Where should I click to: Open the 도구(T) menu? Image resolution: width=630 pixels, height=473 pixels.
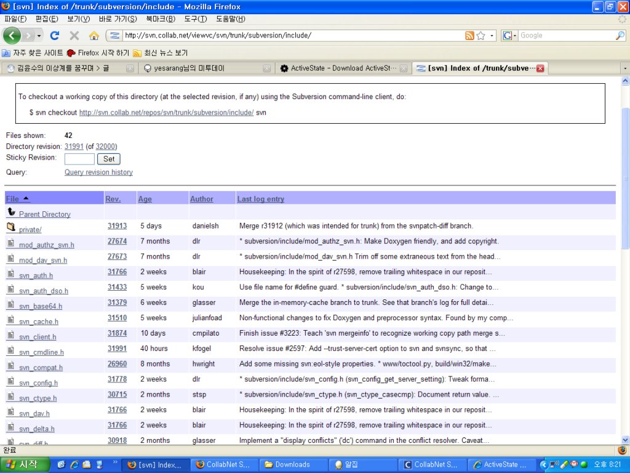pyautogui.click(x=195, y=19)
